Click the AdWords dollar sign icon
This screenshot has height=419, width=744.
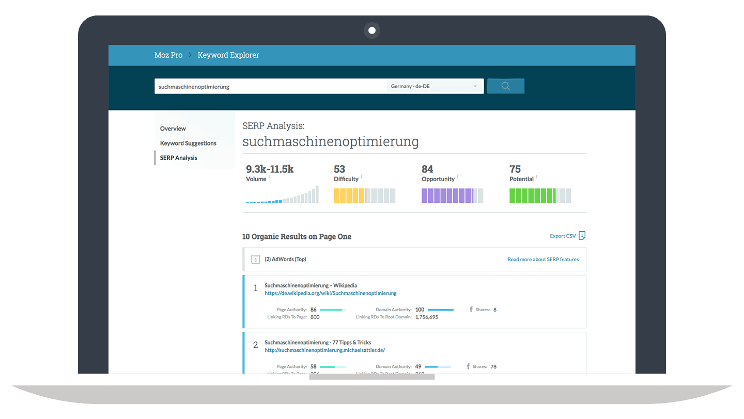coord(255,259)
